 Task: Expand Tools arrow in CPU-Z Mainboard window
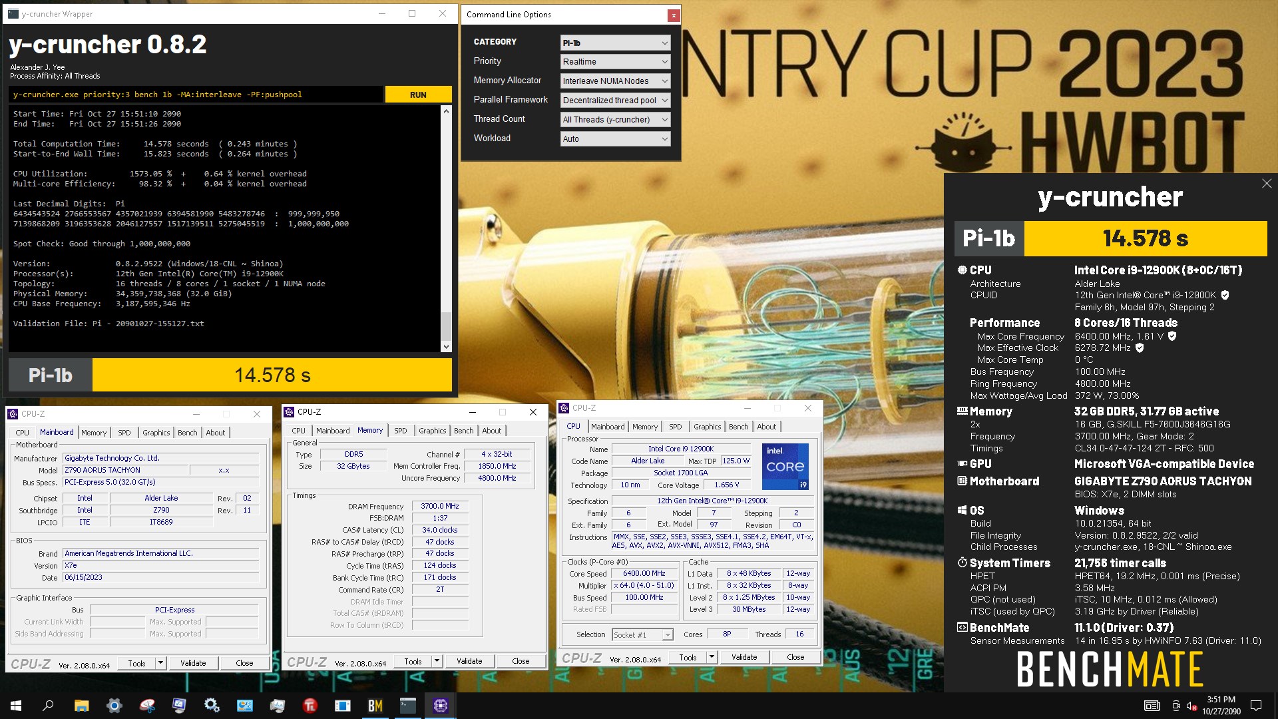(x=160, y=663)
